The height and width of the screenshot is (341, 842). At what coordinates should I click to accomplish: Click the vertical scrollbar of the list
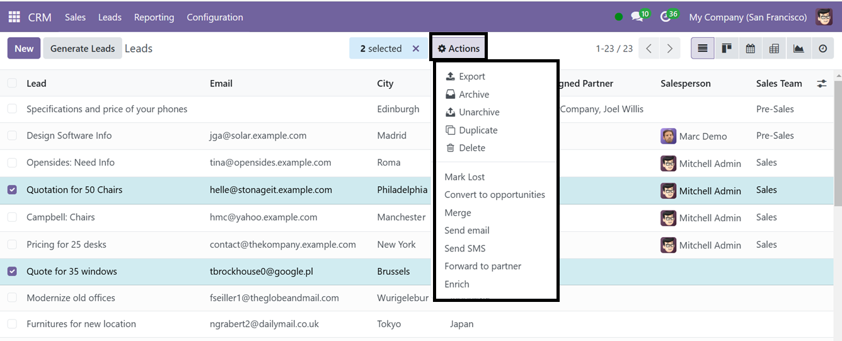click(x=838, y=139)
